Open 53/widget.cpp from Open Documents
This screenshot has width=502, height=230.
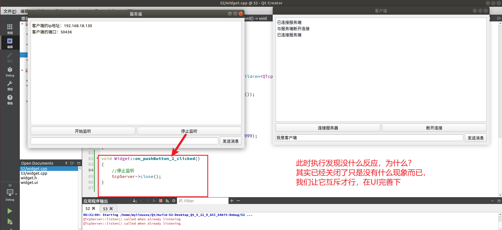click(x=49, y=173)
